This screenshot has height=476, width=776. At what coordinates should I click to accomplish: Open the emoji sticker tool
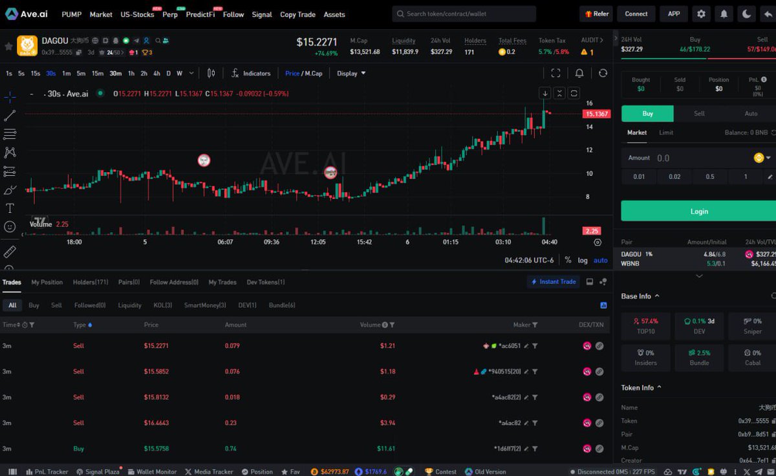[10, 227]
